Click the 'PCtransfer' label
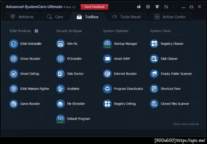 point(74,59)
